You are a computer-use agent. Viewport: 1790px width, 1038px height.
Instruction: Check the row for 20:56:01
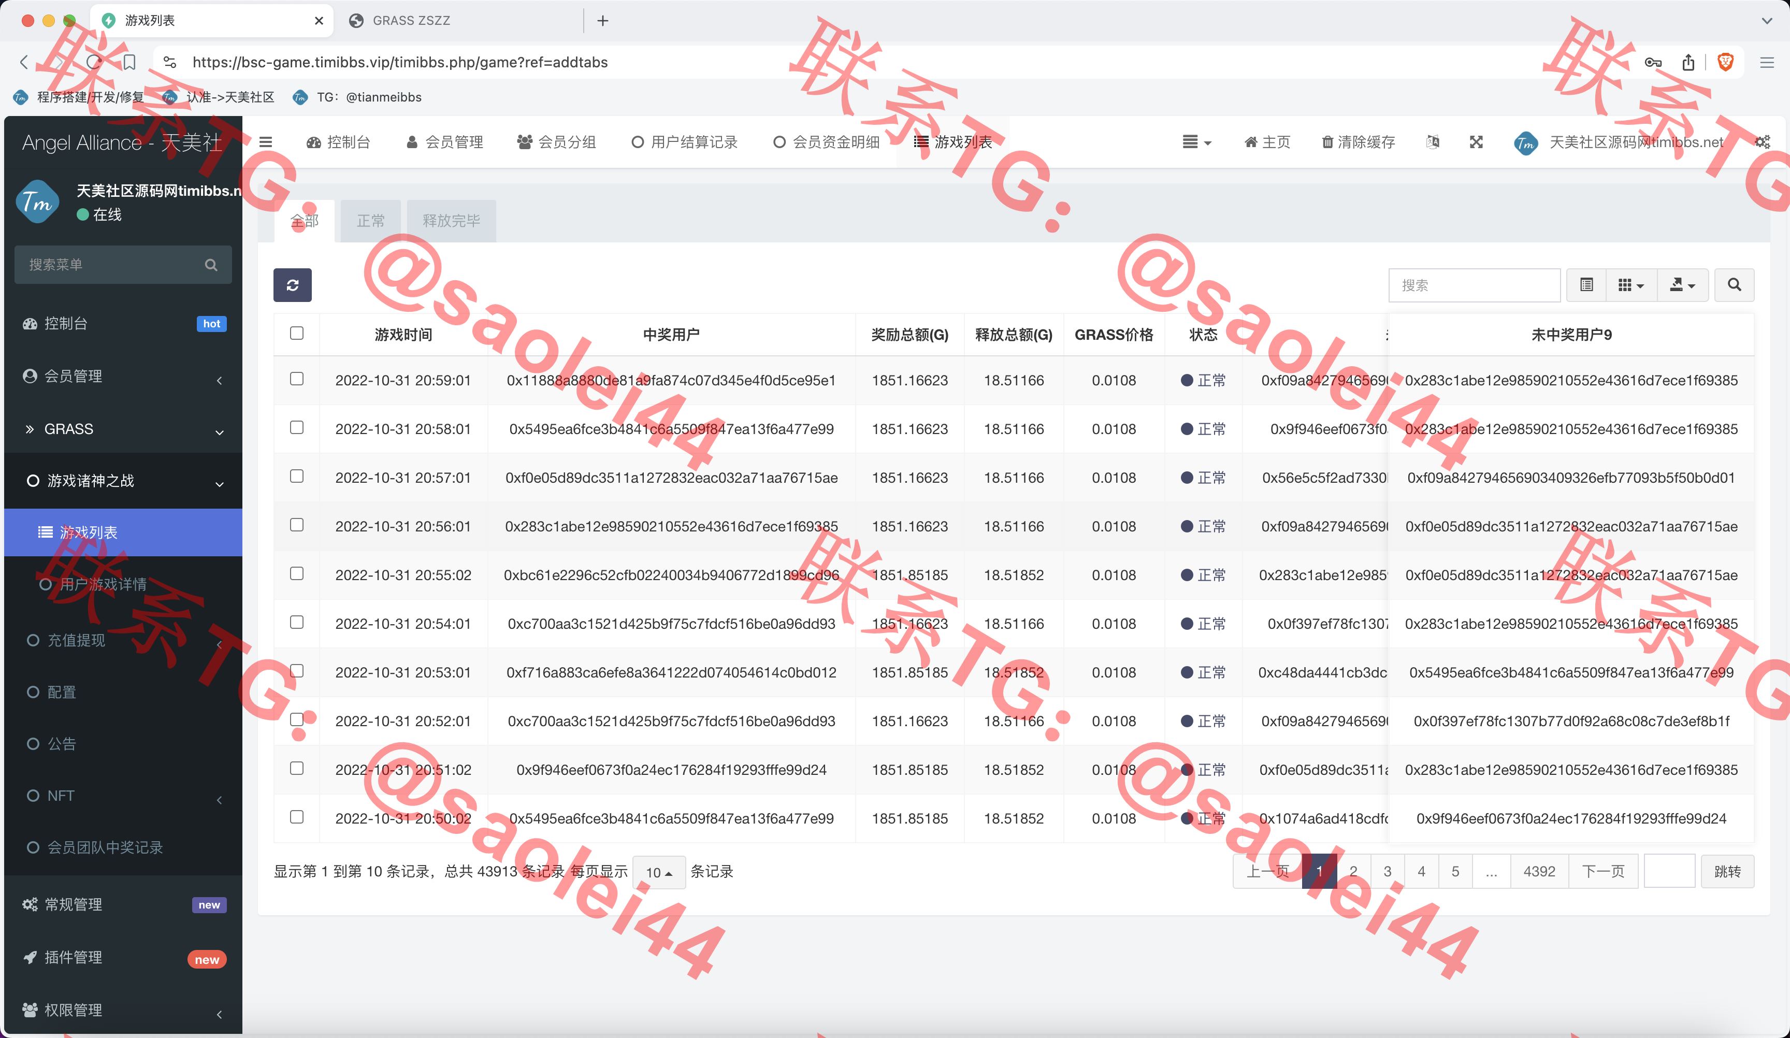click(297, 524)
